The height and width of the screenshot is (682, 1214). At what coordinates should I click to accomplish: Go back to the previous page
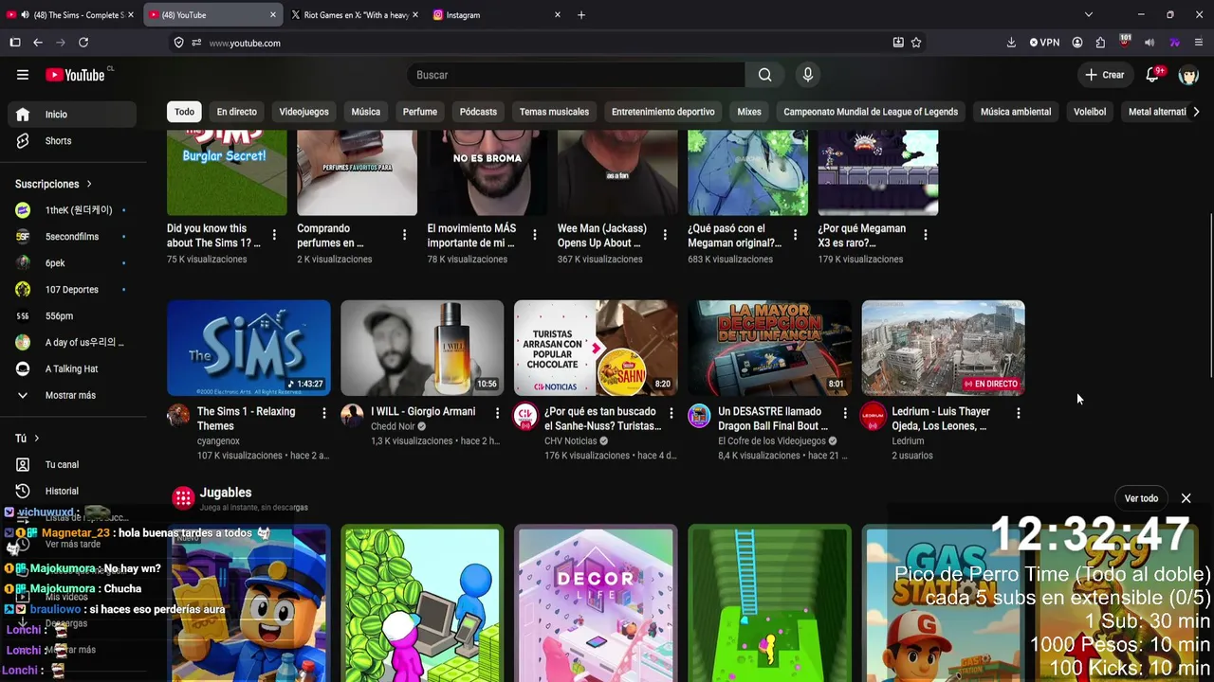(x=38, y=43)
